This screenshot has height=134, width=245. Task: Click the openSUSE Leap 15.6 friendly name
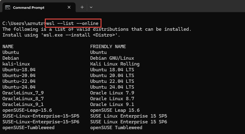pos(115,110)
